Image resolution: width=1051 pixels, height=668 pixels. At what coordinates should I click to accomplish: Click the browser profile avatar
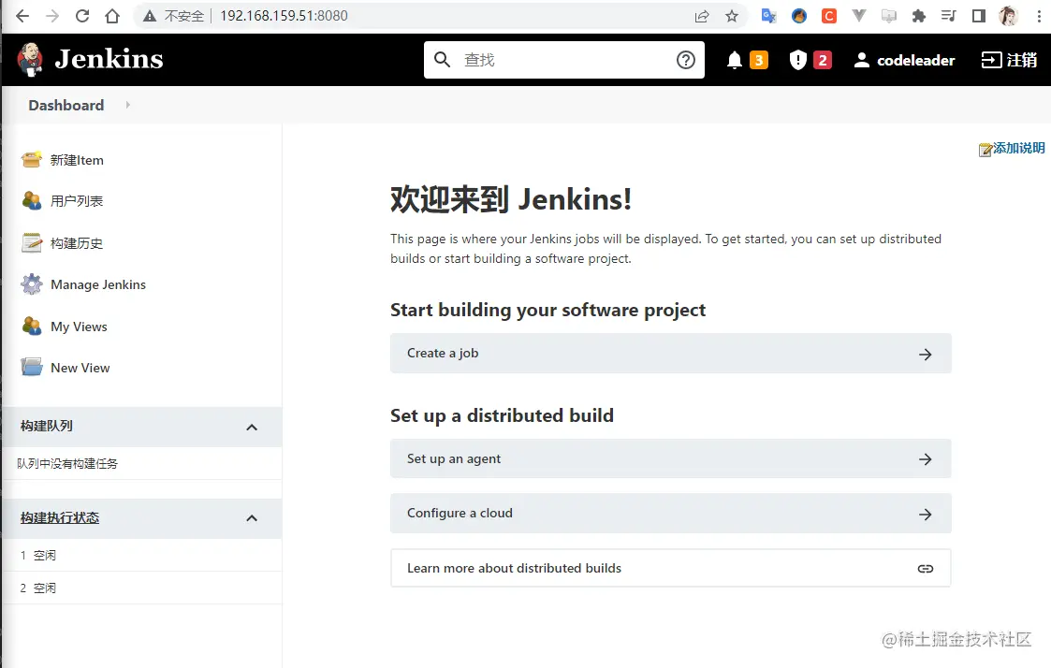click(1008, 16)
